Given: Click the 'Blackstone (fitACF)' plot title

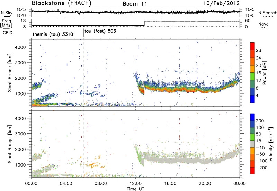Looking at the screenshot, I should 62,3.
